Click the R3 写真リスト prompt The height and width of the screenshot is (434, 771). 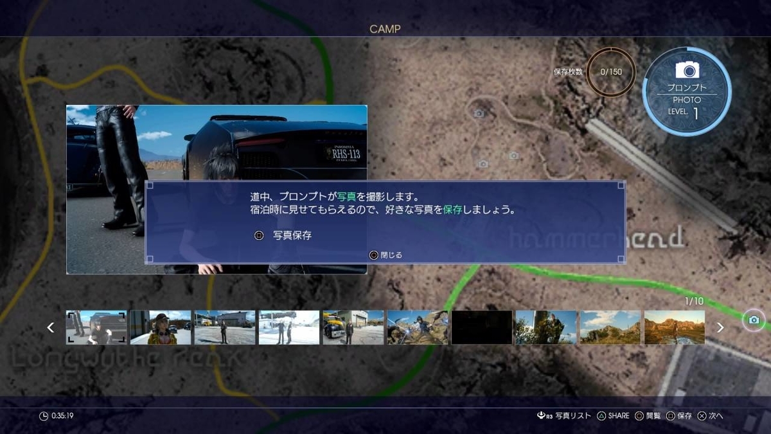tap(564, 416)
